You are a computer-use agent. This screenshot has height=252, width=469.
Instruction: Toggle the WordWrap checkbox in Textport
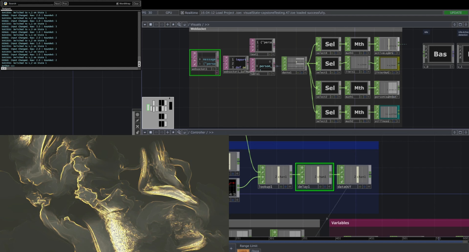[x=118, y=4]
